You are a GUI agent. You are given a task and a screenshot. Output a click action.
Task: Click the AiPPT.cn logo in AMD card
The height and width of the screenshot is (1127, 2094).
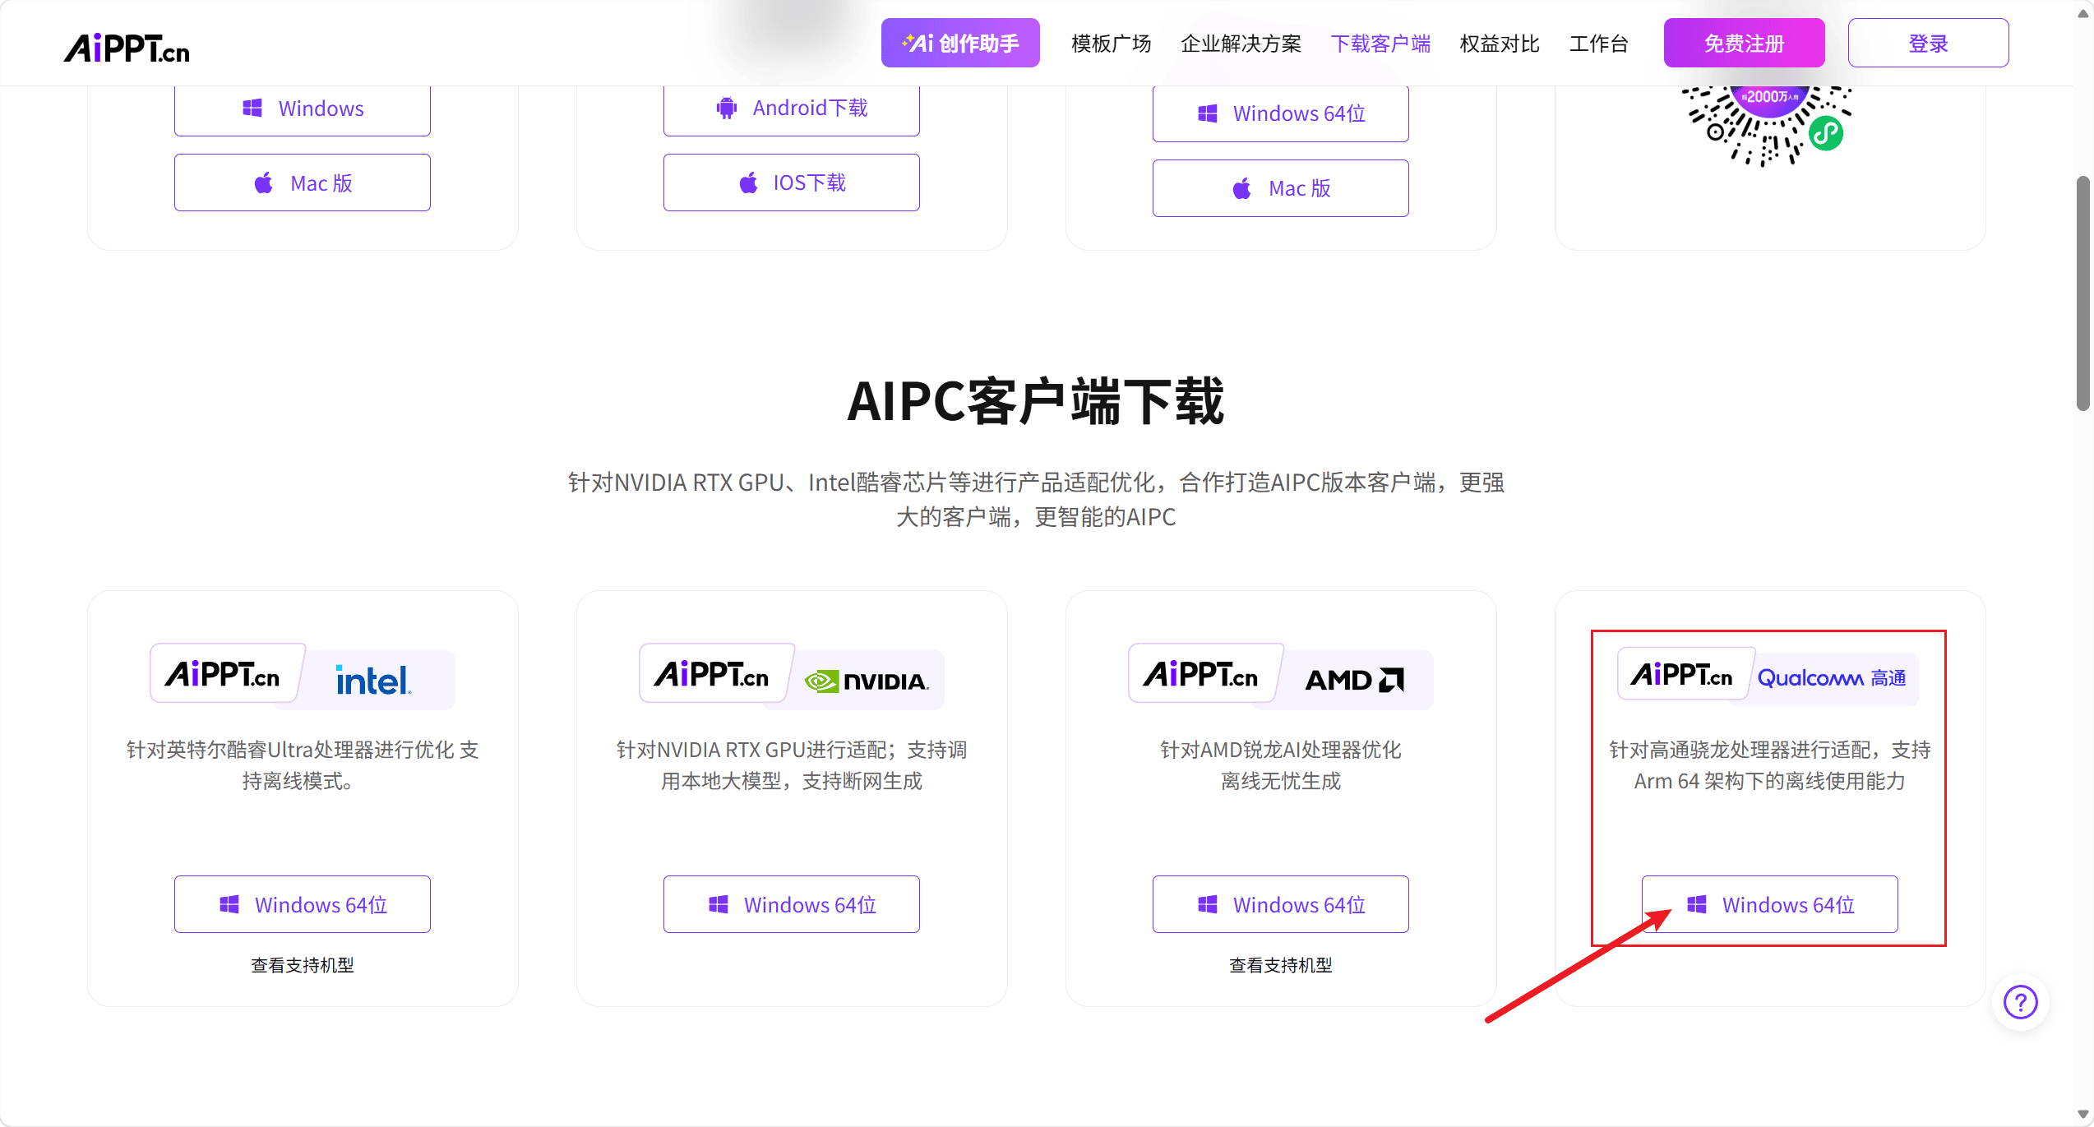pyautogui.click(x=1200, y=675)
